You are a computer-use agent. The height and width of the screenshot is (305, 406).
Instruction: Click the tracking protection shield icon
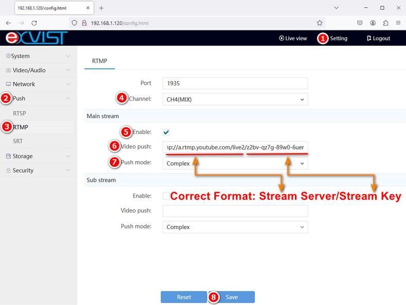point(75,23)
